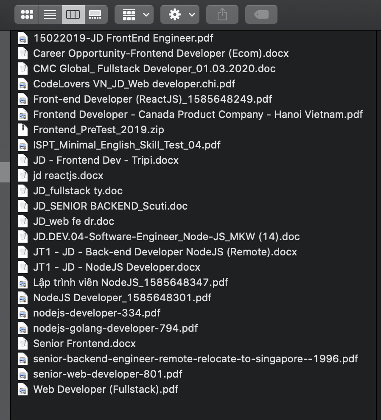The height and width of the screenshot is (420, 381).
Task: Select column view mode
Action: (73, 14)
